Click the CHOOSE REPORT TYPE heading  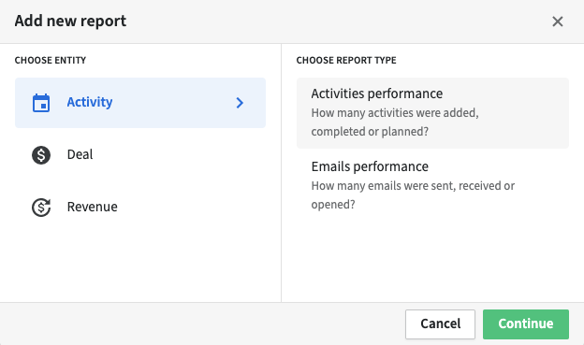346,60
